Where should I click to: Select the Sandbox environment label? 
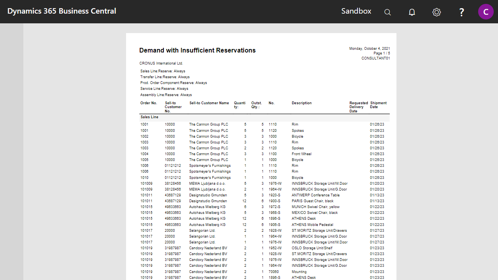click(356, 11)
